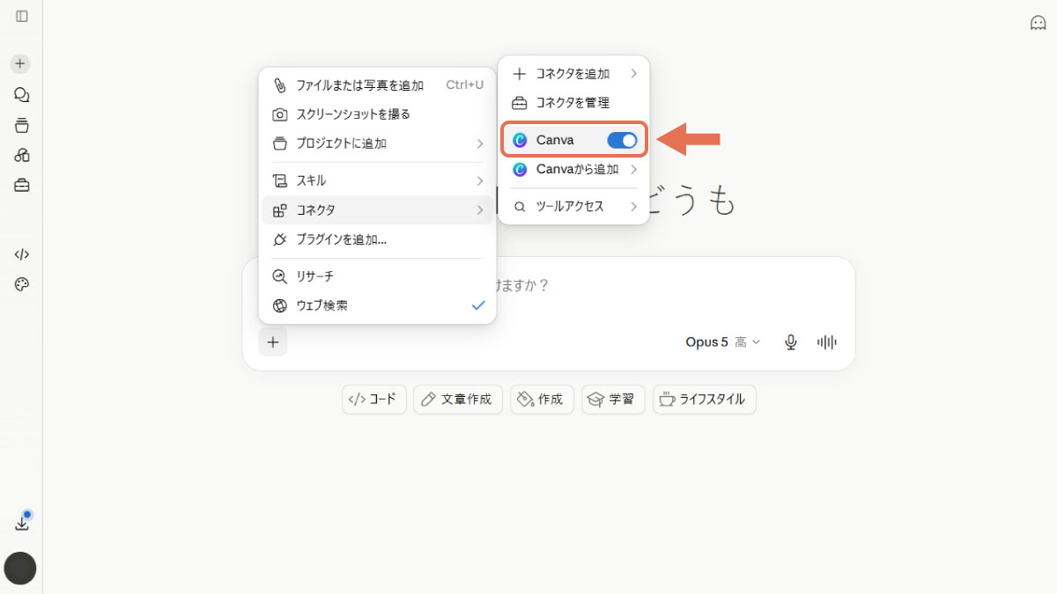Viewport: 1057px width, 594px height.
Task: Click the microphone dictation icon
Action: tap(791, 342)
